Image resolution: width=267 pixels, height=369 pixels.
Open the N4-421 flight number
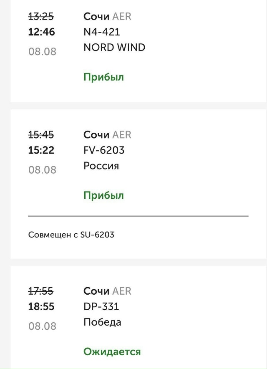click(102, 32)
